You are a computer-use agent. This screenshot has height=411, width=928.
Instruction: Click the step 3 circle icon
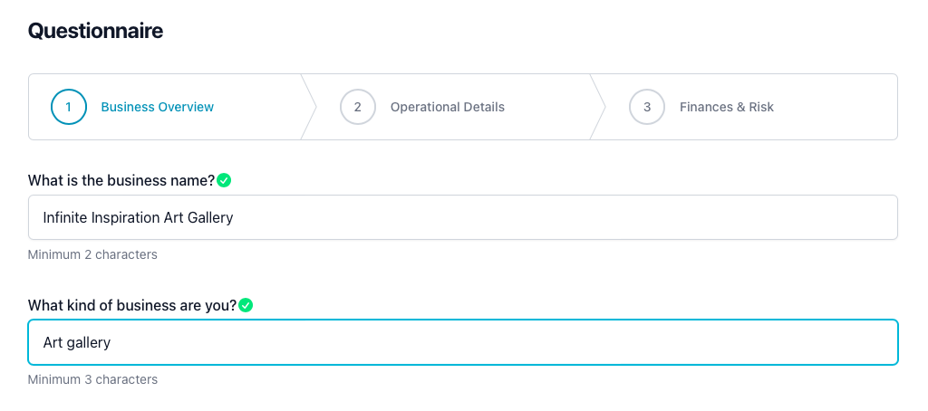coord(647,107)
